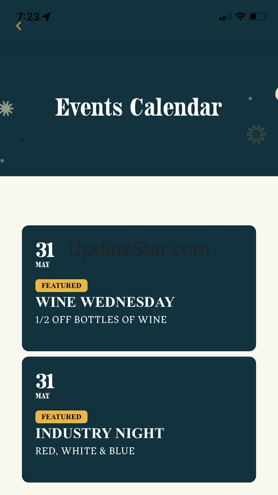Tap the Events Calendar heading
The height and width of the screenshot is (495, 278).
pyautogui.click(x=139, y=107)
